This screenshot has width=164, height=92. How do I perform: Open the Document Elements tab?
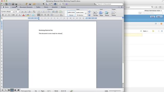[x=26, y=7]
